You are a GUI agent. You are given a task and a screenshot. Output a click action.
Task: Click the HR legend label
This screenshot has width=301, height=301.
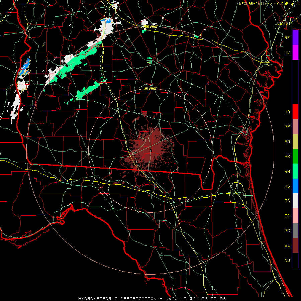pyautogui.click(x=287, y=157)
